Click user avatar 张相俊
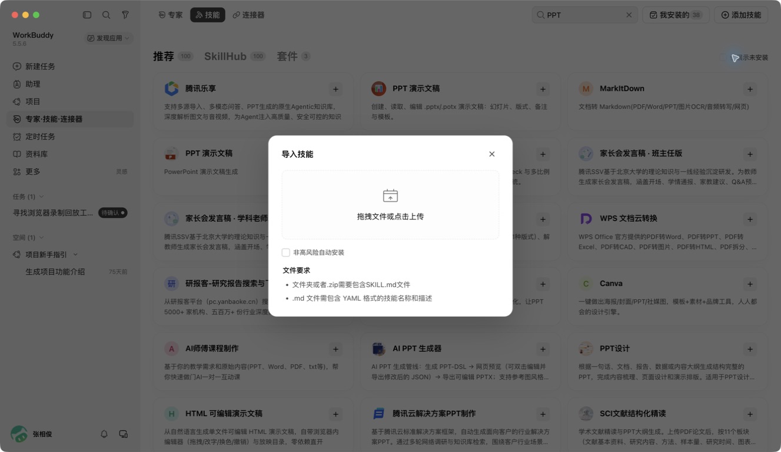This screenshot has width=781, height=452. pyautogui.click(x=19, y=434)
